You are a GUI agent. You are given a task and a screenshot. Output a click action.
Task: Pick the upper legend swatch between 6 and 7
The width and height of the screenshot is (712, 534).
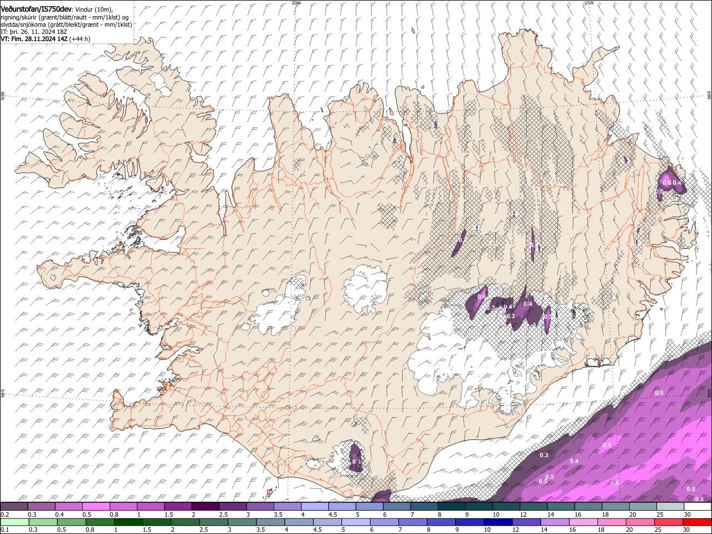click(397, 506)
